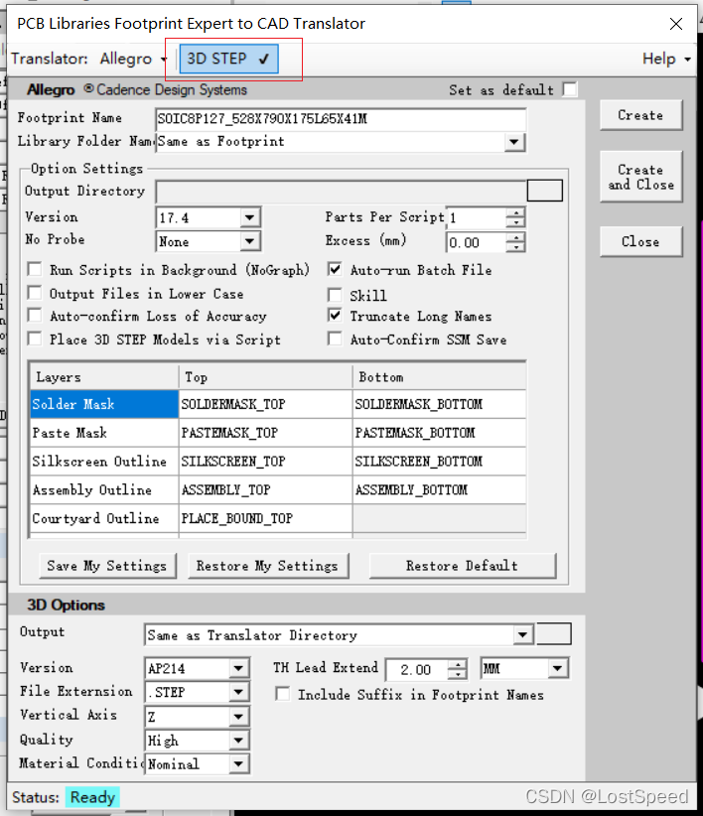
Task: Decrease the TH Lead Extend value
Action: [x=457, y=674]
